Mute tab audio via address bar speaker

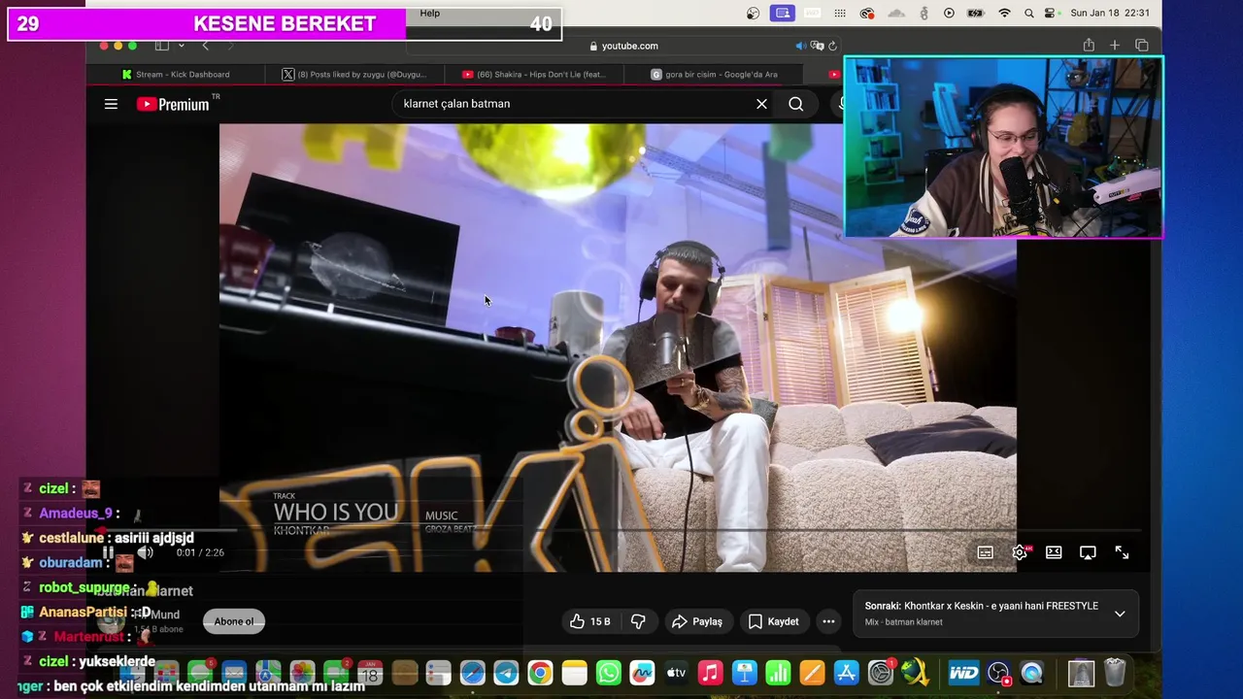click(801, 46)
